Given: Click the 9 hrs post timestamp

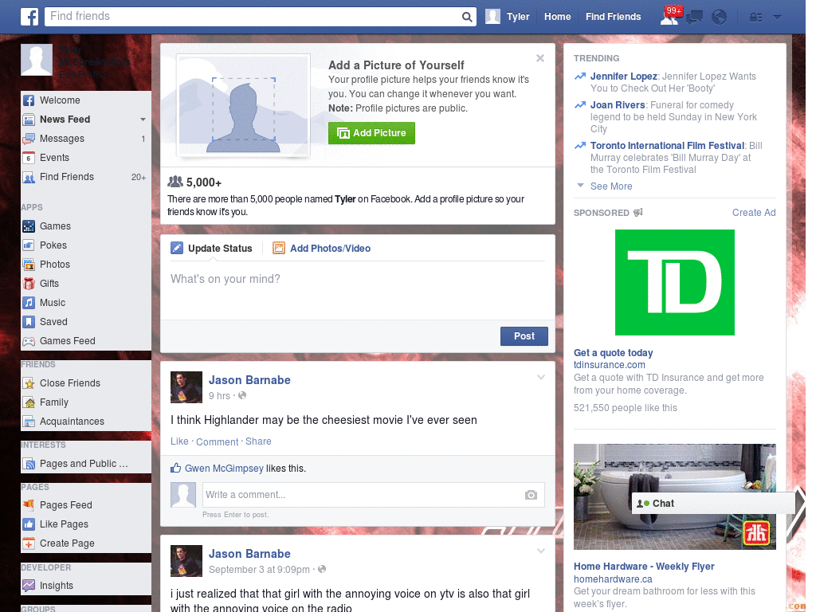Looking at the screenshot, I should (219, 396).
